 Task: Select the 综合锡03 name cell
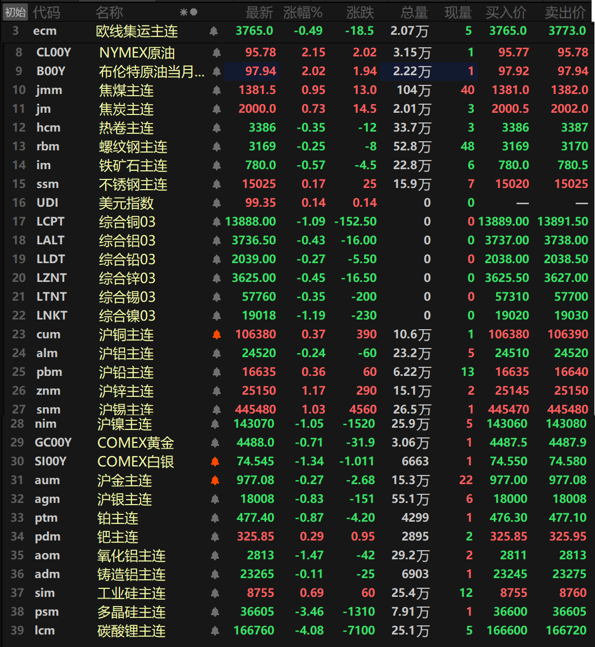click(127, 297)
